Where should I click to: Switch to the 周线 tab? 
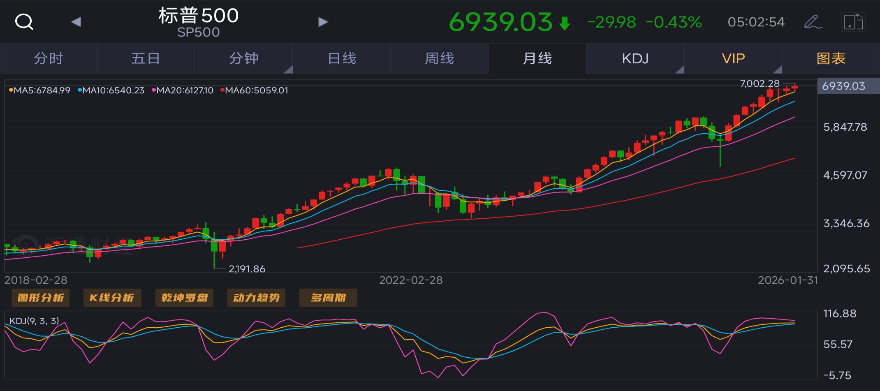point(439,58)
